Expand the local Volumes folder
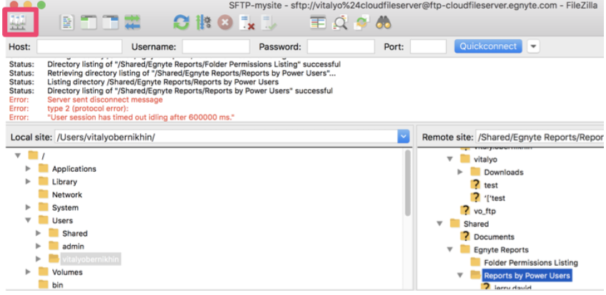 point(28,272)
